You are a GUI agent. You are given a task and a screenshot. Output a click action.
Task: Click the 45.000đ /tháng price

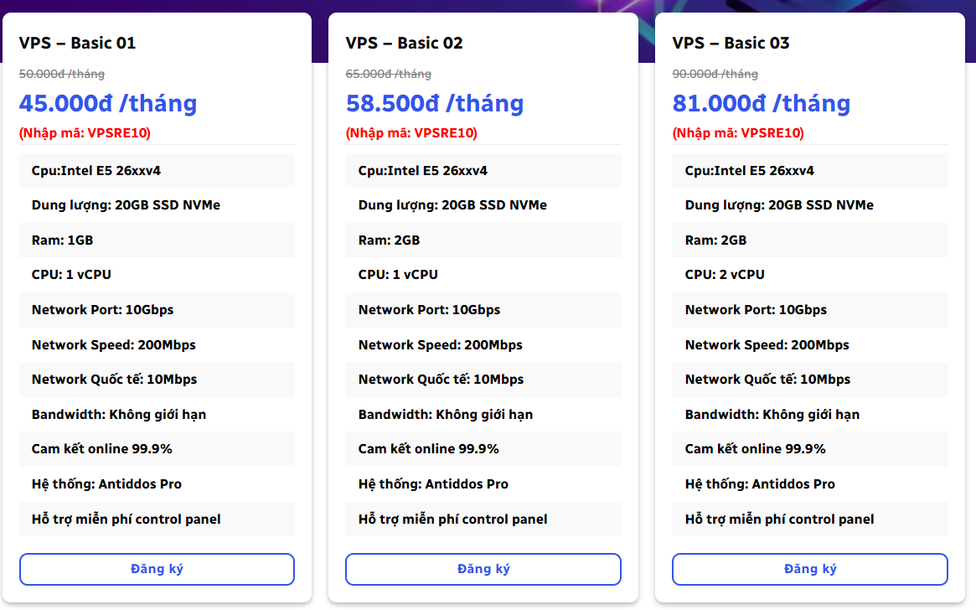(x=108, y=103)
